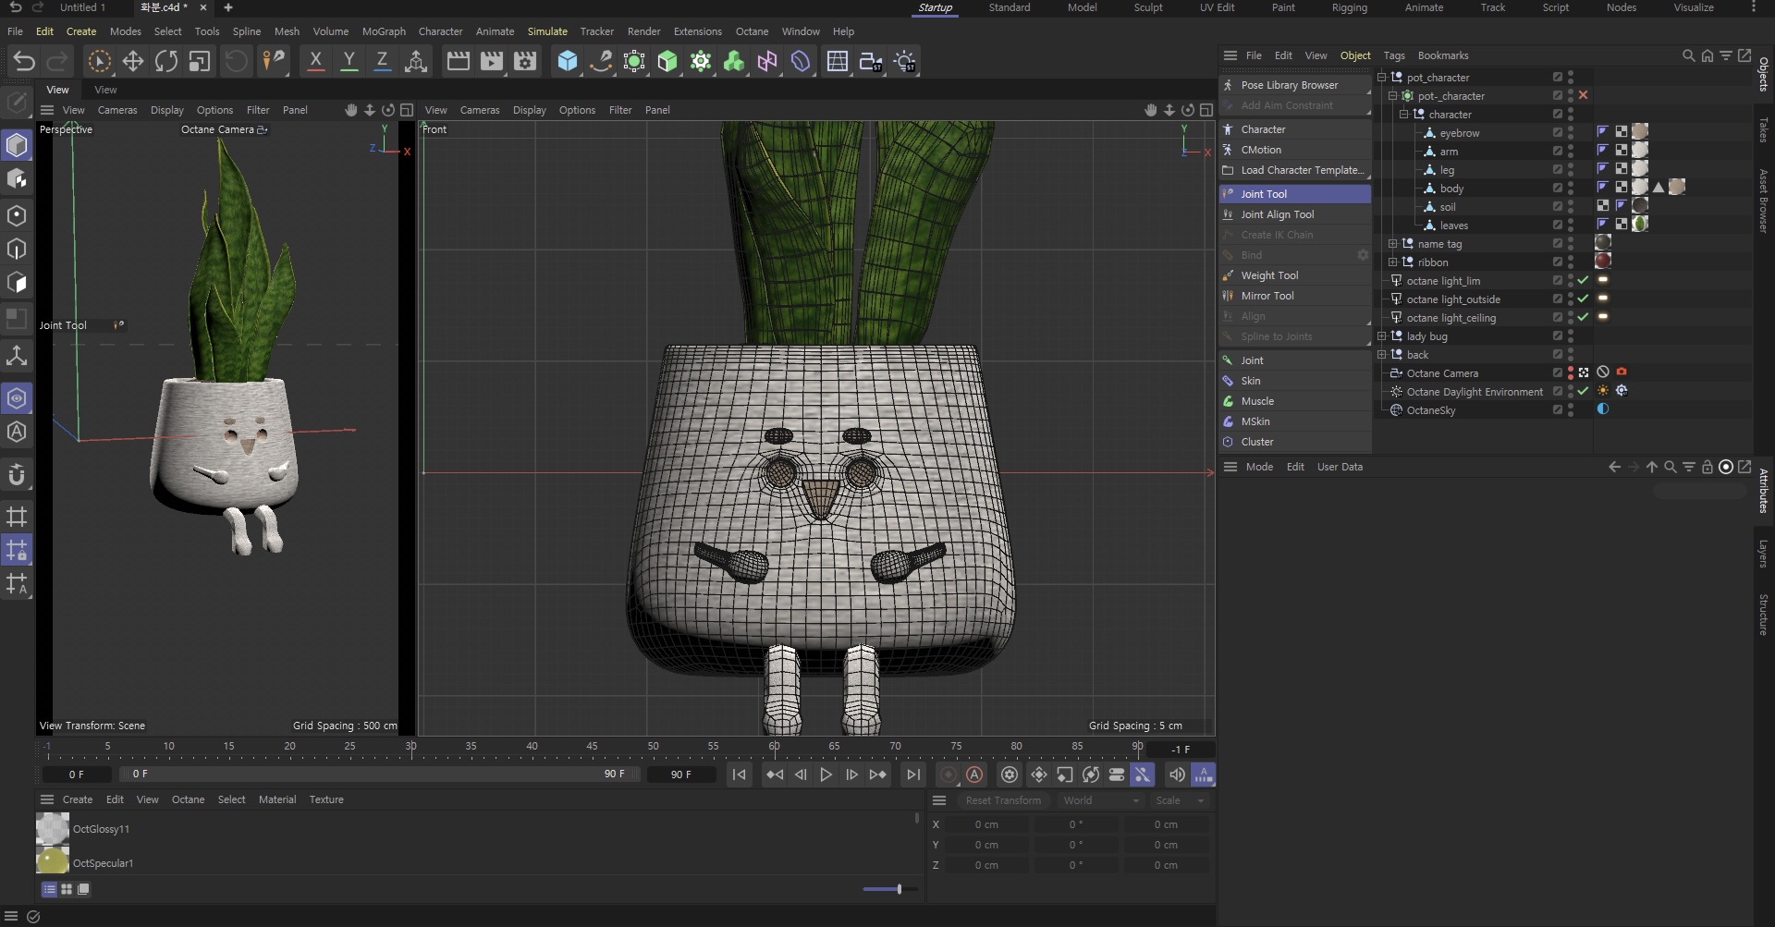Toggle Autokeying red A button

pos(974,775)
